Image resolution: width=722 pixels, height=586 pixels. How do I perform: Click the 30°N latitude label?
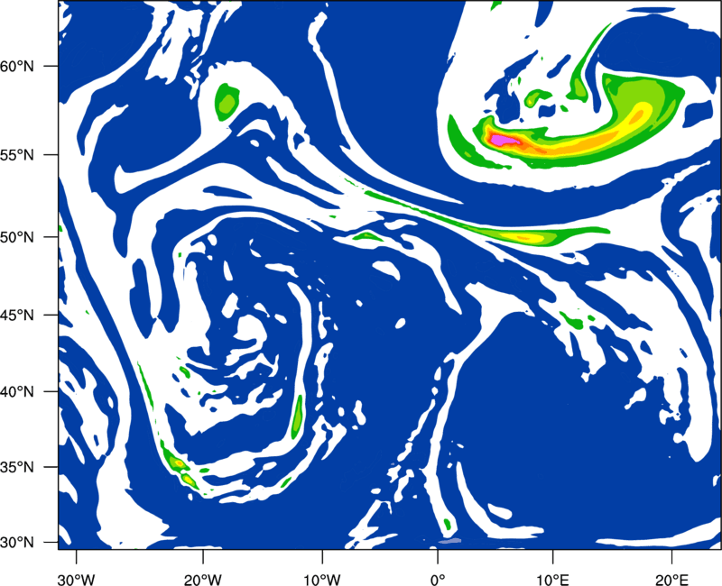point(17,543)
